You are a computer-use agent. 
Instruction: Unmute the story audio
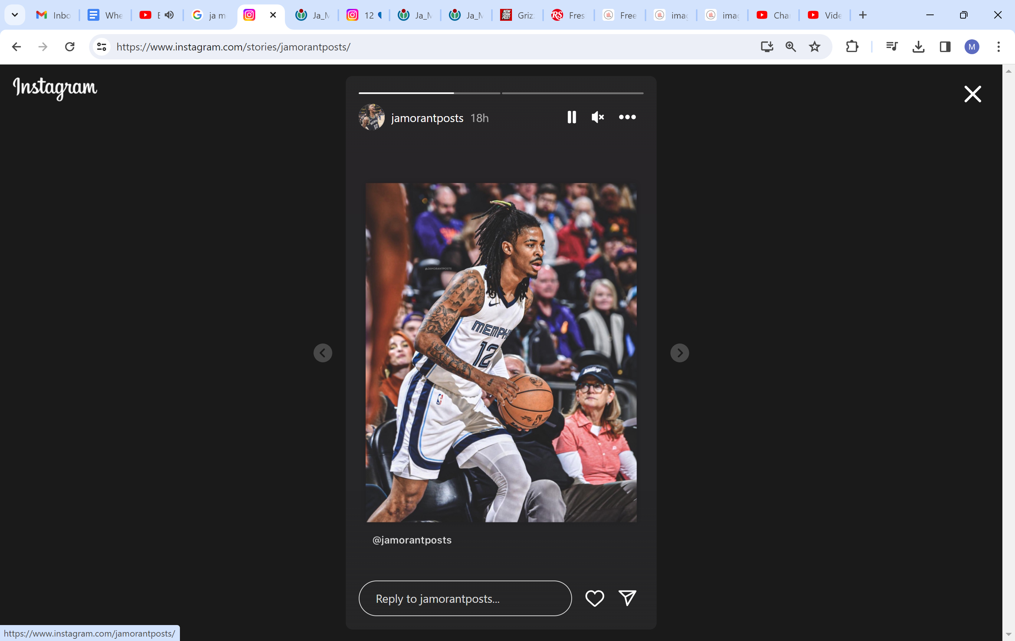598,117
